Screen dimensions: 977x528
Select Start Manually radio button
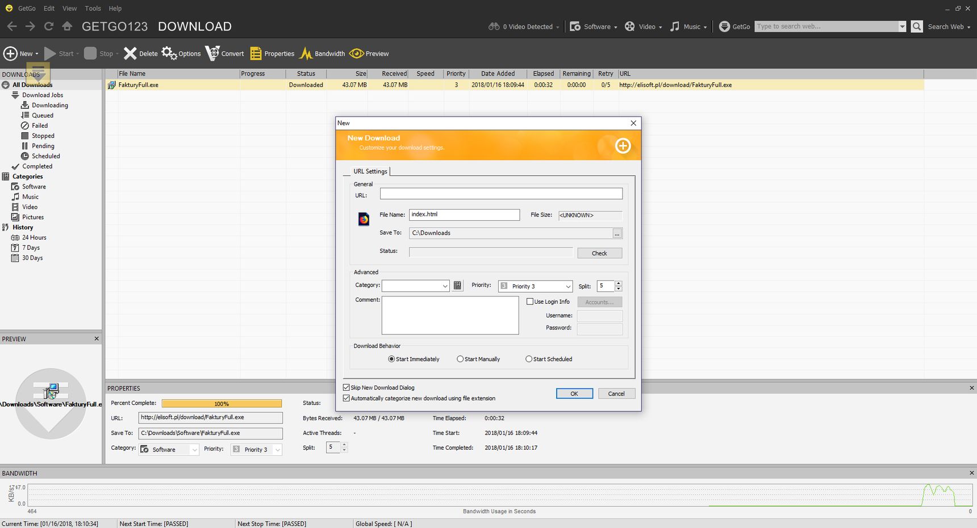[460, 359]
